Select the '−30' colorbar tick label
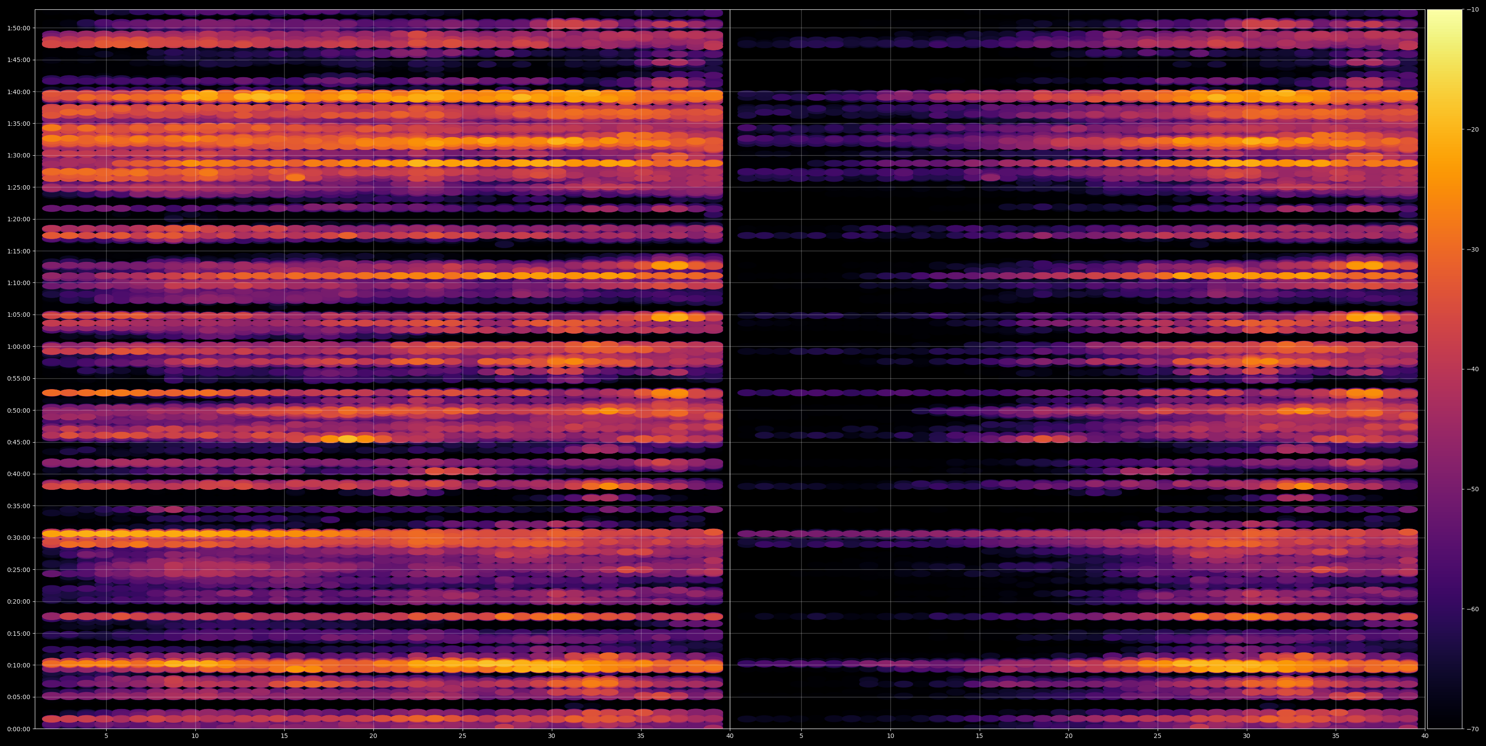The width and height of the screenshot is (1486, 746). [1473, 250]
